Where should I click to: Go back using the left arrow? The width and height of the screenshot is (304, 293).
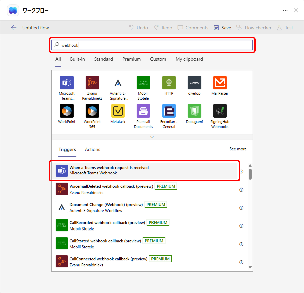click(14, 28)
